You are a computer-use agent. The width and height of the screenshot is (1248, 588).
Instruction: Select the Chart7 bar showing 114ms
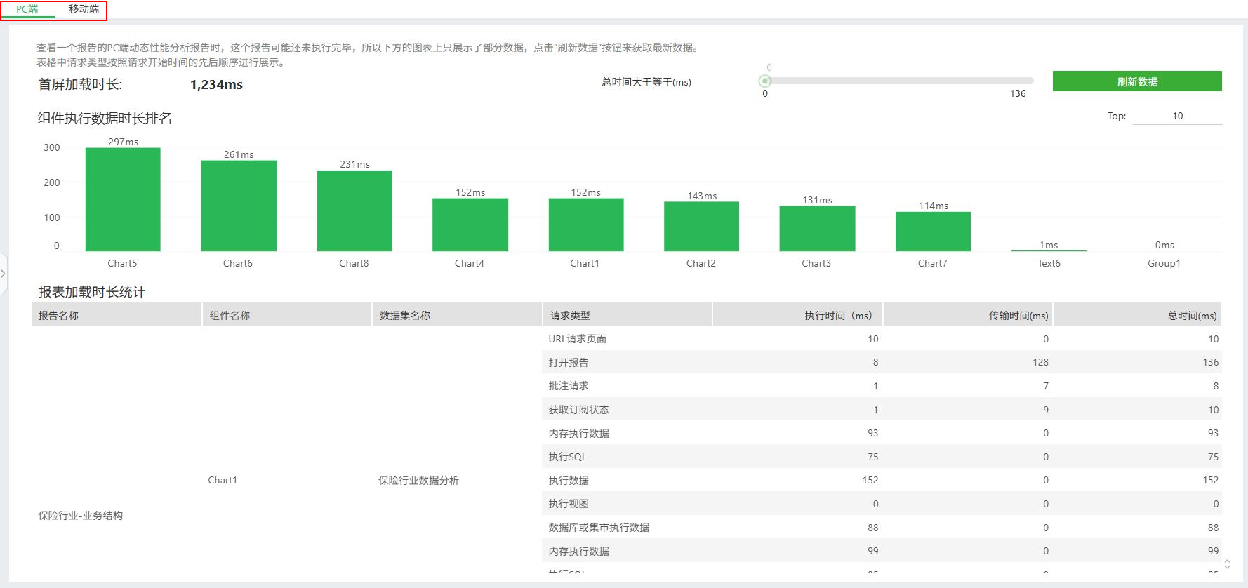933,232
